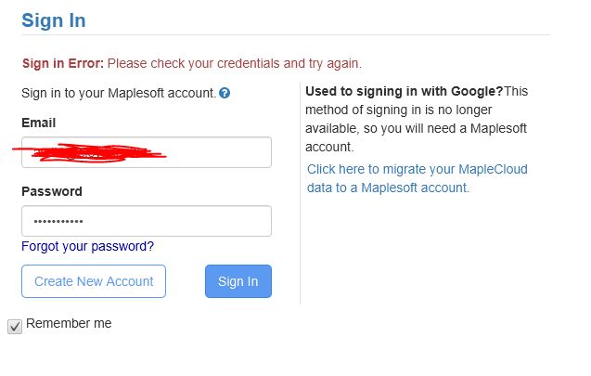The image size is (591, 376).
Task: Open the Forgot your password link
Action: pyautogui.click(x=87, y=246)
